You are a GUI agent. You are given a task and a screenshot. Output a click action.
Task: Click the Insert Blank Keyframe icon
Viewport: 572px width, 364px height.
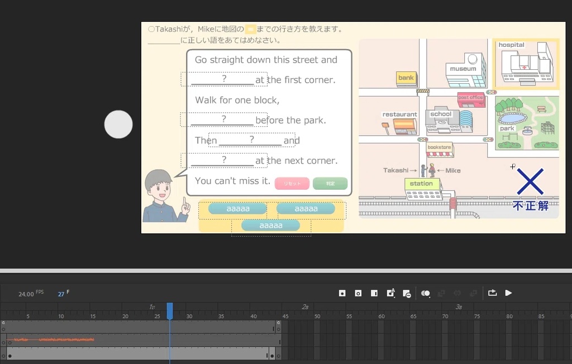point(358,293)
